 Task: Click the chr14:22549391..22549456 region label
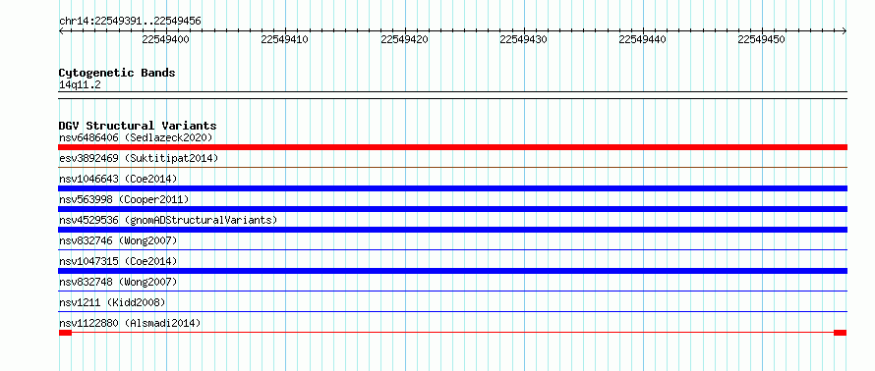130,22
